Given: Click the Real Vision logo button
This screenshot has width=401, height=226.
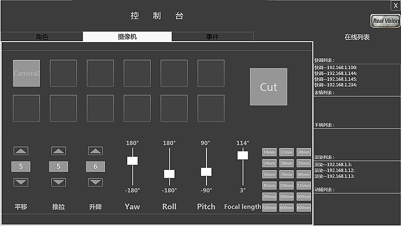Looking at the screenshot, I should [385, 21].
